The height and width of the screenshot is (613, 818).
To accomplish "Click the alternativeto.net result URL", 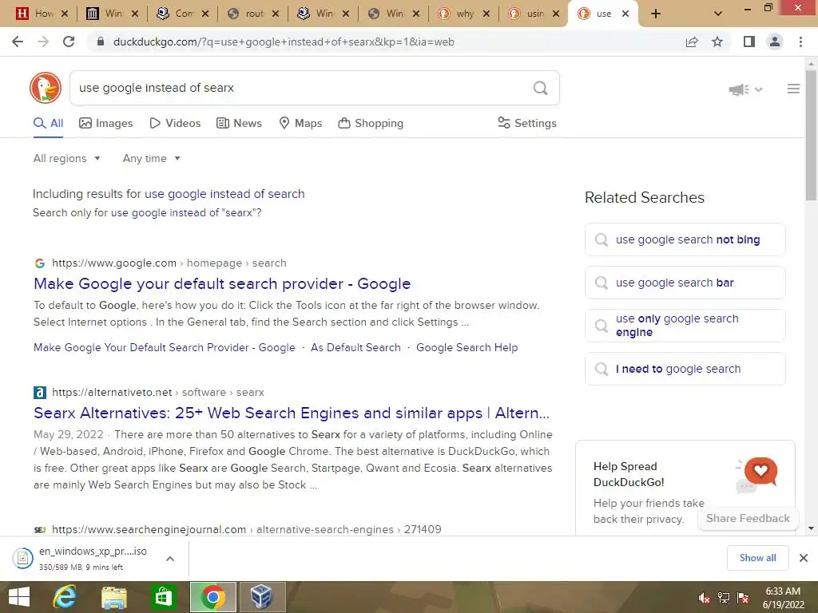I will (158, 392).
